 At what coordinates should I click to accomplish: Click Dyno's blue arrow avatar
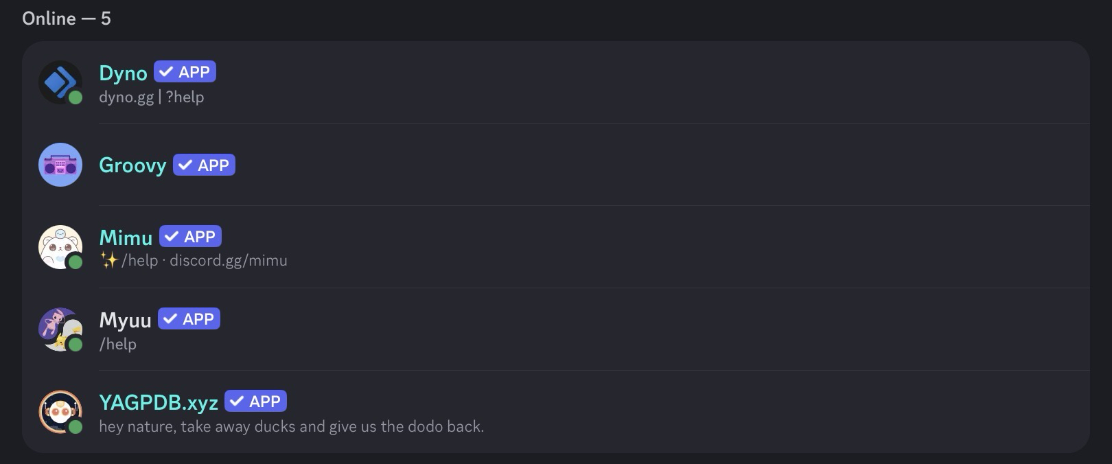pyautogui.click(x=60, y=82)
